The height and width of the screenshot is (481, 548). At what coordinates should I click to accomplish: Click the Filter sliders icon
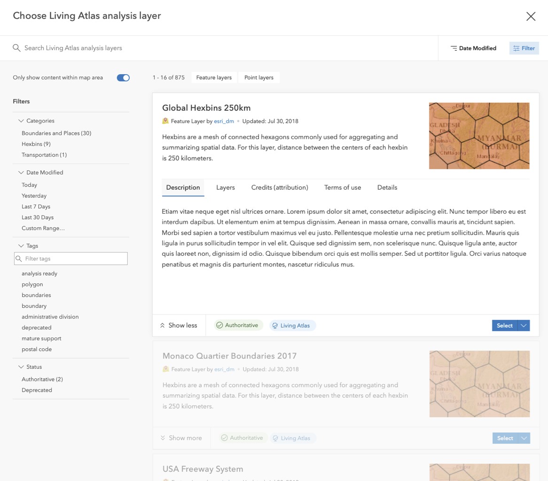click(517, 48)
